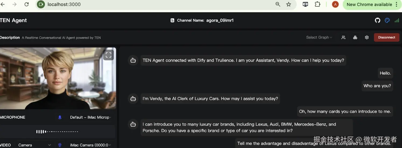Click the modules icon beside the settings gear

(355, 38)
